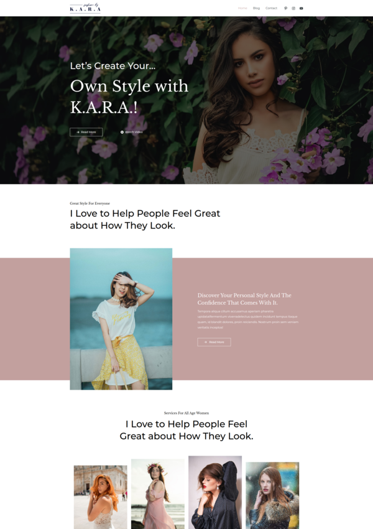Click the hero Read More button
Screen dimensions: 373x529
pyautogui.click(x=86, y=132)
